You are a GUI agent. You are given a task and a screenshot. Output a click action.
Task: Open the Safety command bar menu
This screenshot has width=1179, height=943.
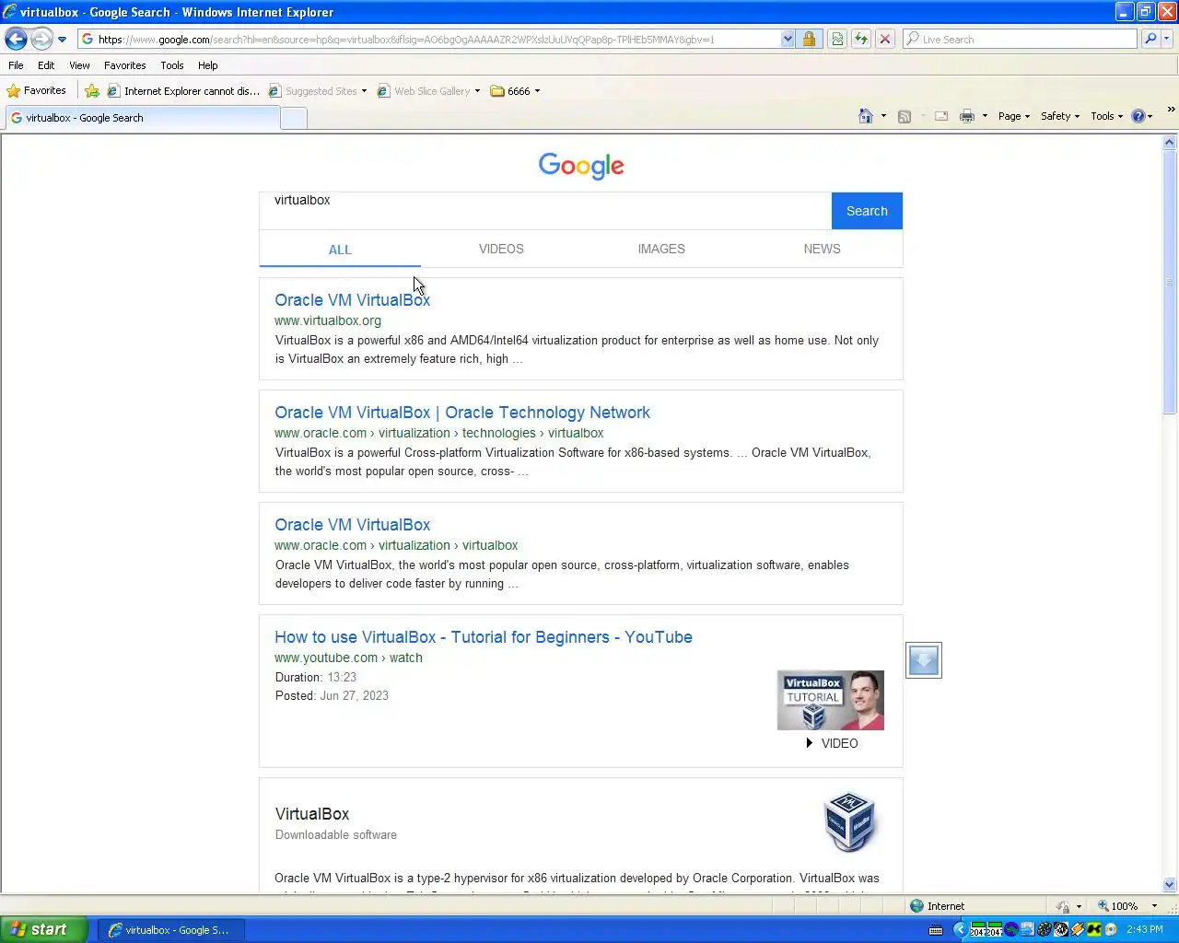(x=1060, y=116)
